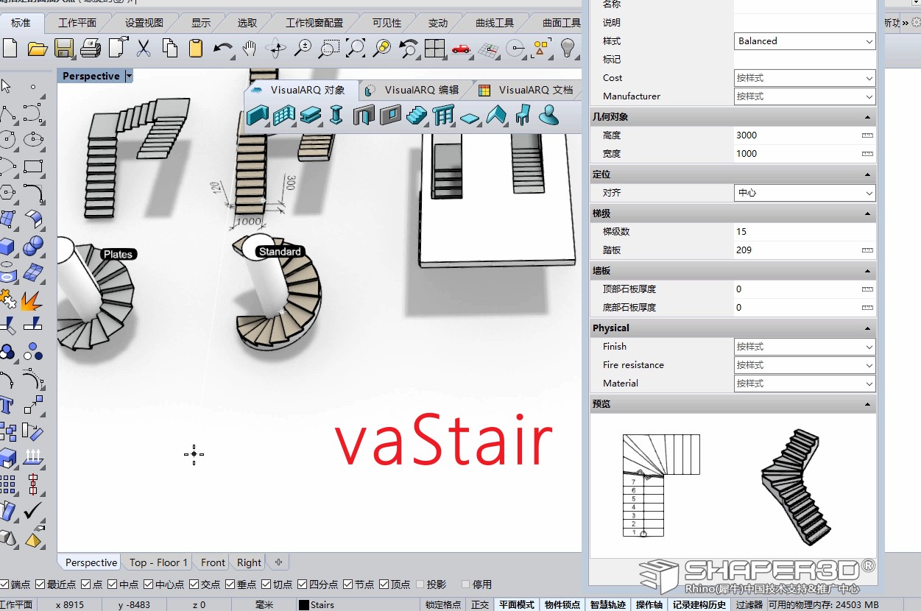The width and height of the screenshot is (921, 611).
Task: Toggle the 四分点 osnap checkbox
Action: pyautogui.click(x=303, y=584)
